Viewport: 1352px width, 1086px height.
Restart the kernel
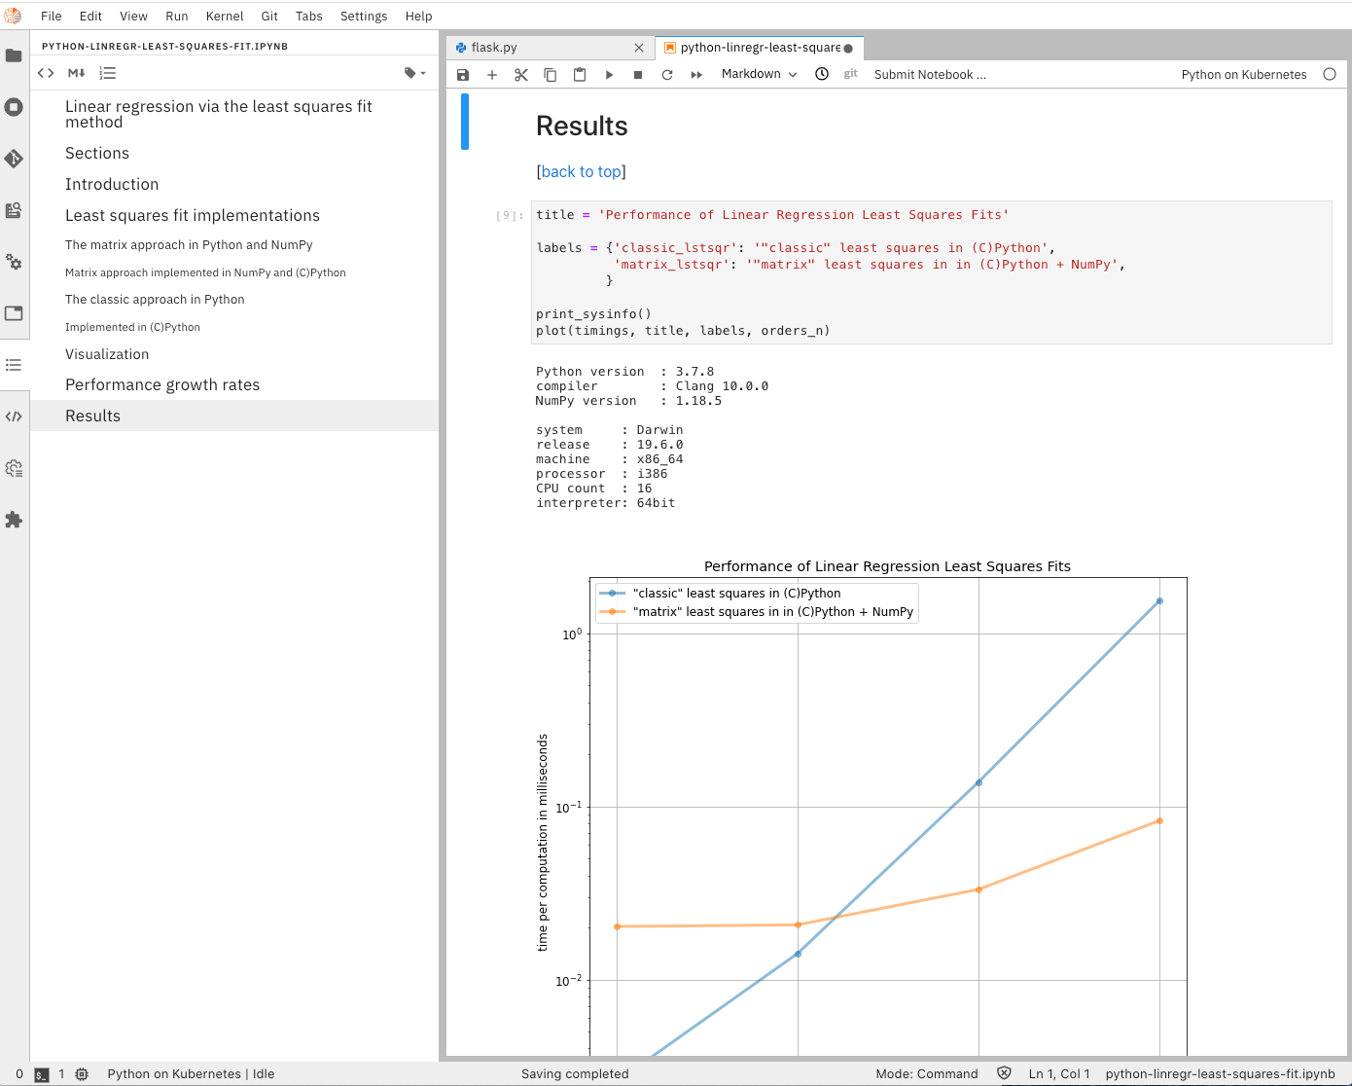[x=667, y=75]
